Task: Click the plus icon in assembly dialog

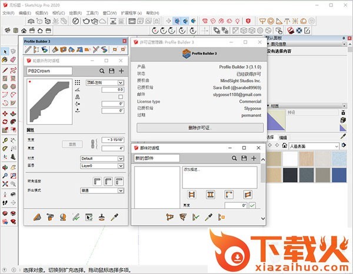Action: [254, 158]
